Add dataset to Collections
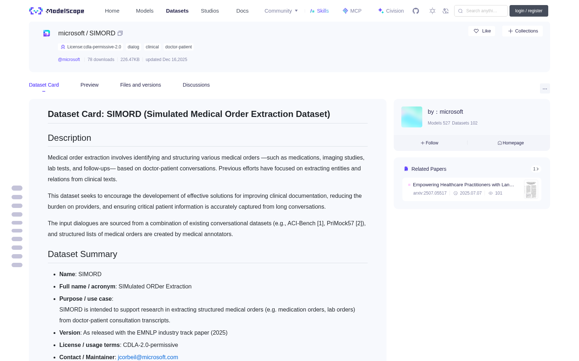Viewport: 579px width, 361px height. [523, 31]
